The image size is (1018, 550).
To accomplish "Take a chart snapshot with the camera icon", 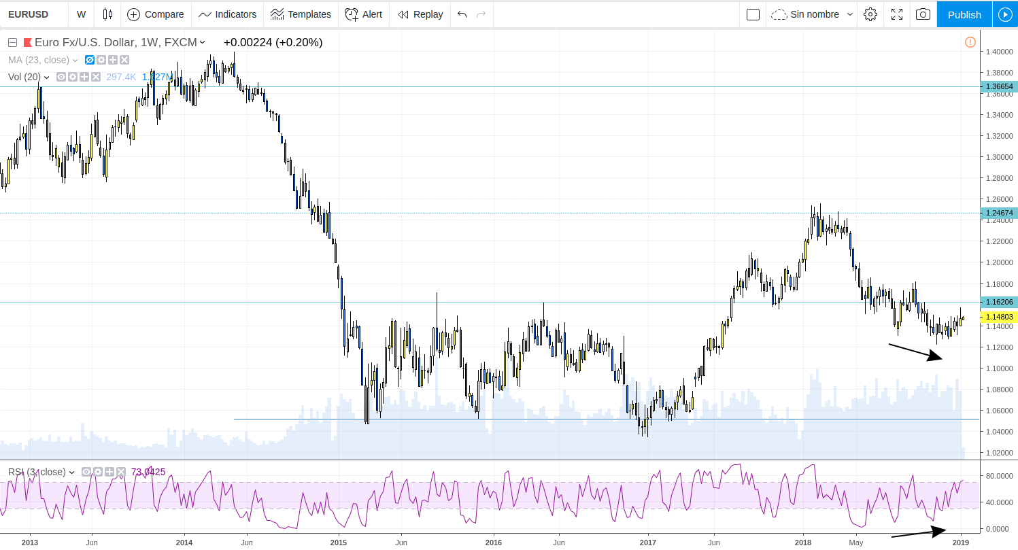I will click(x=923, y=14).
